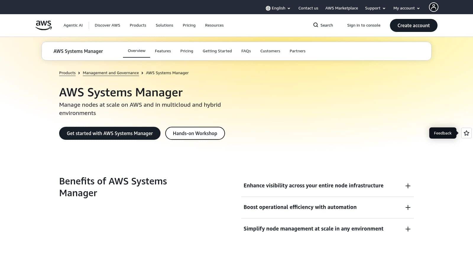Viewport: 473px width, 266px height.
Task: Switch to the Partners tab
Action: pos(297,51)
